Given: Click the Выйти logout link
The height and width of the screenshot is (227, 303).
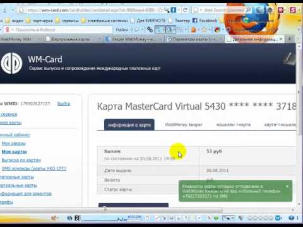Looking at the screenshot, I should [x=64, y=103].
